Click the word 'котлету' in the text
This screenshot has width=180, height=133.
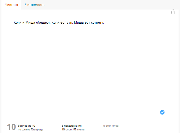click(x=97, y=23)
